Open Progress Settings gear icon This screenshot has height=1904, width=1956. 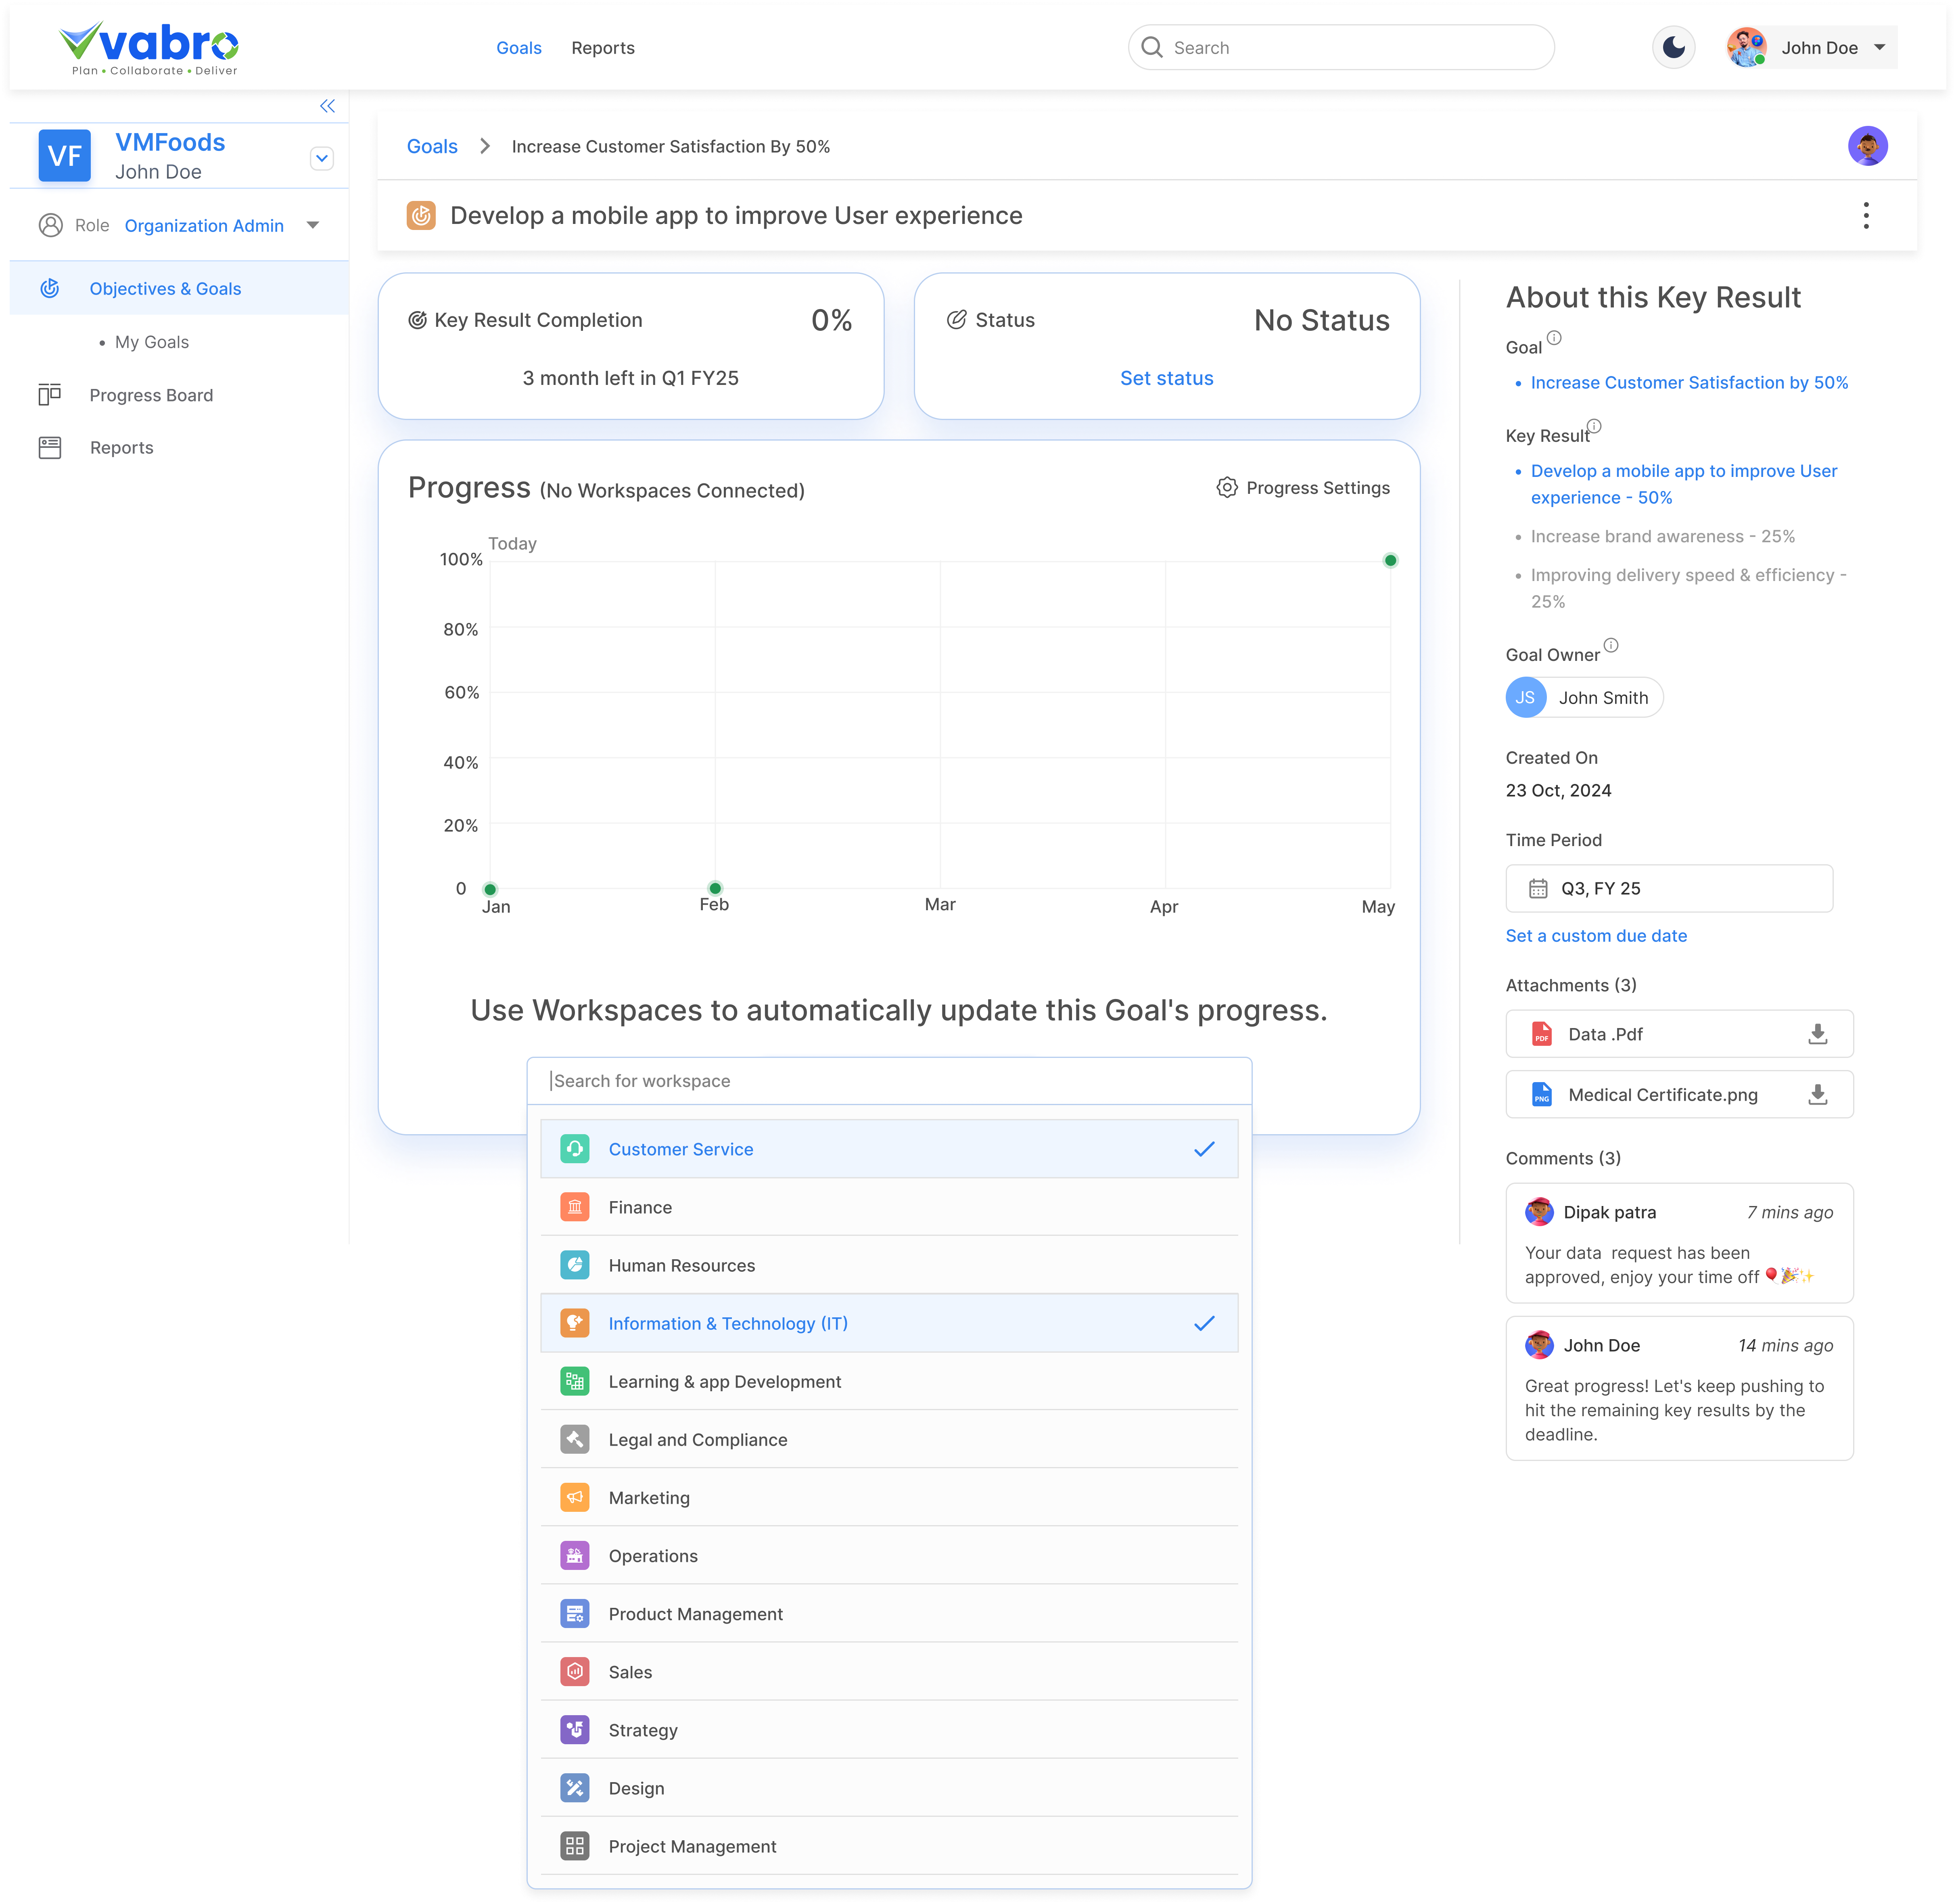1227,488
